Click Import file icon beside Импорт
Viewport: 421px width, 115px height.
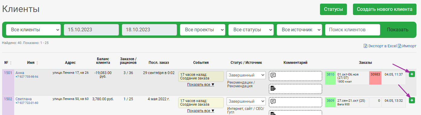pyautogui.click(x=399, y=46)
